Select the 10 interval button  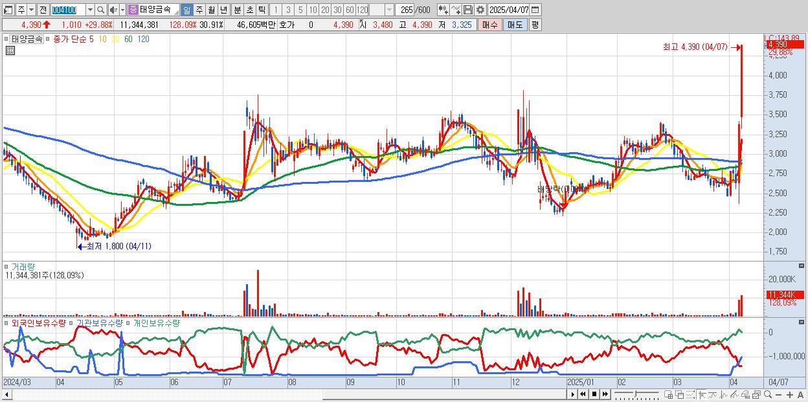tap(313, 10)
